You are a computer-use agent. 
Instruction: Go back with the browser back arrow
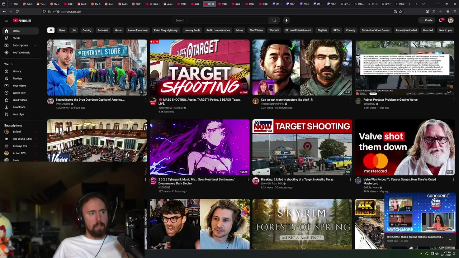[x=5, y=11]
